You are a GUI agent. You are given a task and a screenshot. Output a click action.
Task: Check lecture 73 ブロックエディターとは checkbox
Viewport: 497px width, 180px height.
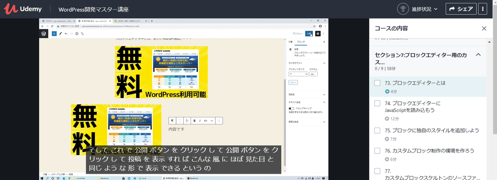coord(377,83)
